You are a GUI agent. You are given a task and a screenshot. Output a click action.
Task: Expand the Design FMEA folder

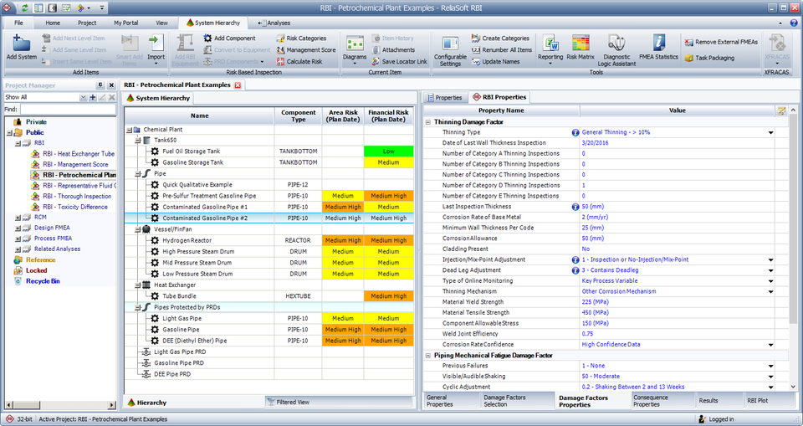point(18,228)
